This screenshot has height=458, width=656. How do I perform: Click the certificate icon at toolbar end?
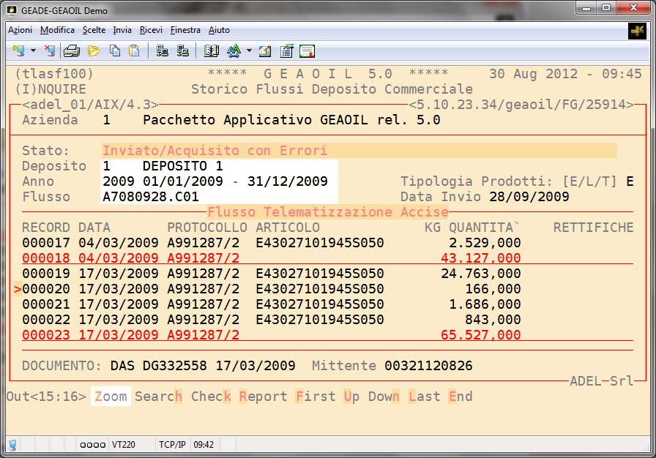tap(307, 51)
